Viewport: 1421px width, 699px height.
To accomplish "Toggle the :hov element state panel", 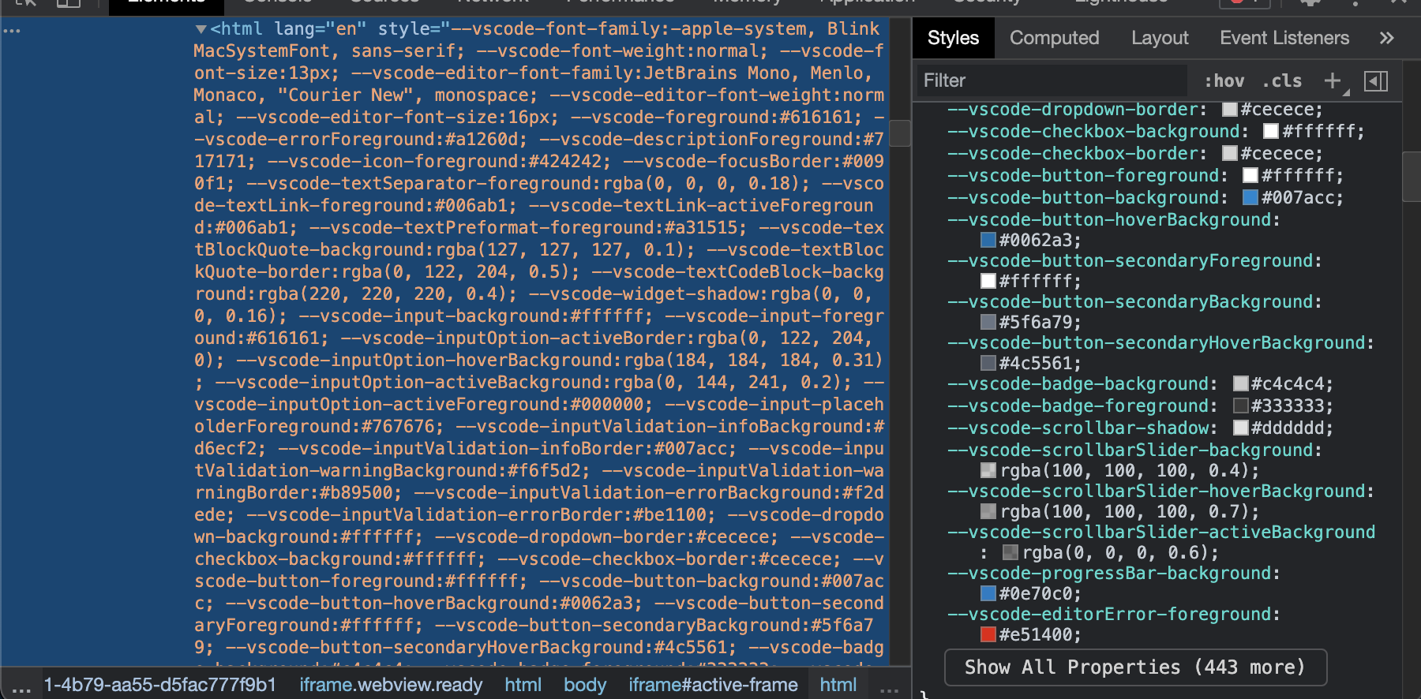I will pos(1224,80).
